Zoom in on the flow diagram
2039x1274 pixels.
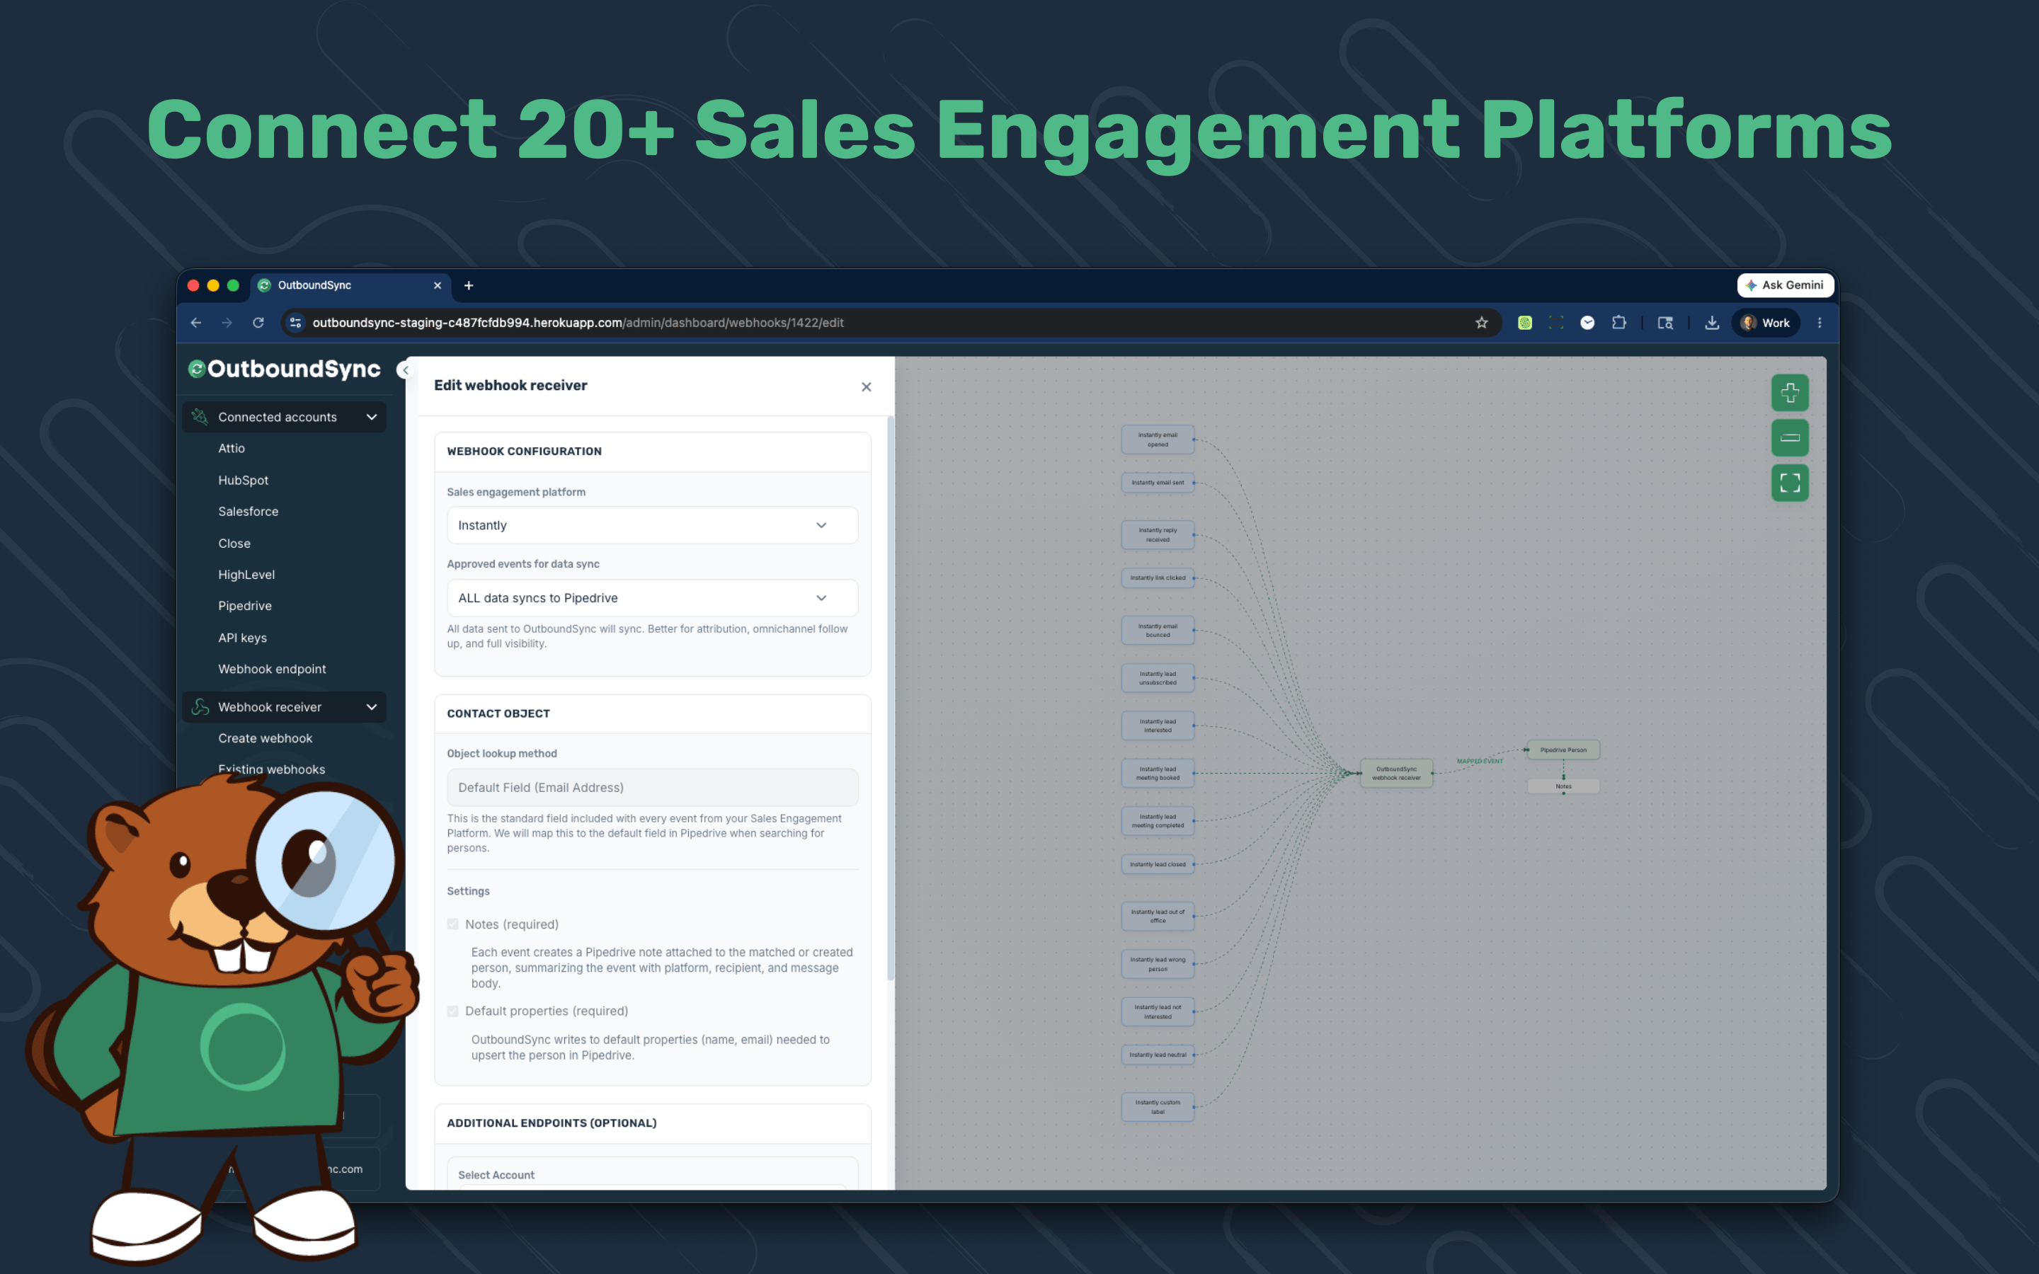click(1790, 393)
